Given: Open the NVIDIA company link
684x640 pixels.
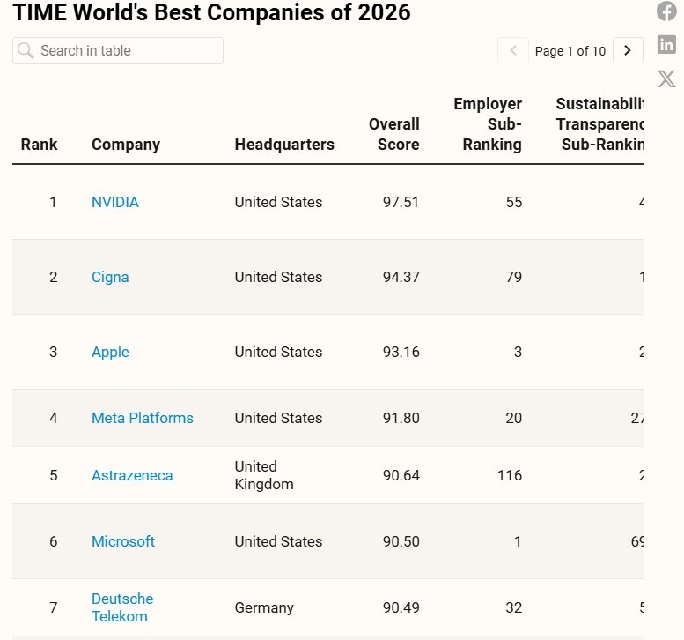Looking at the screenshot, I should tap(115, 202).
